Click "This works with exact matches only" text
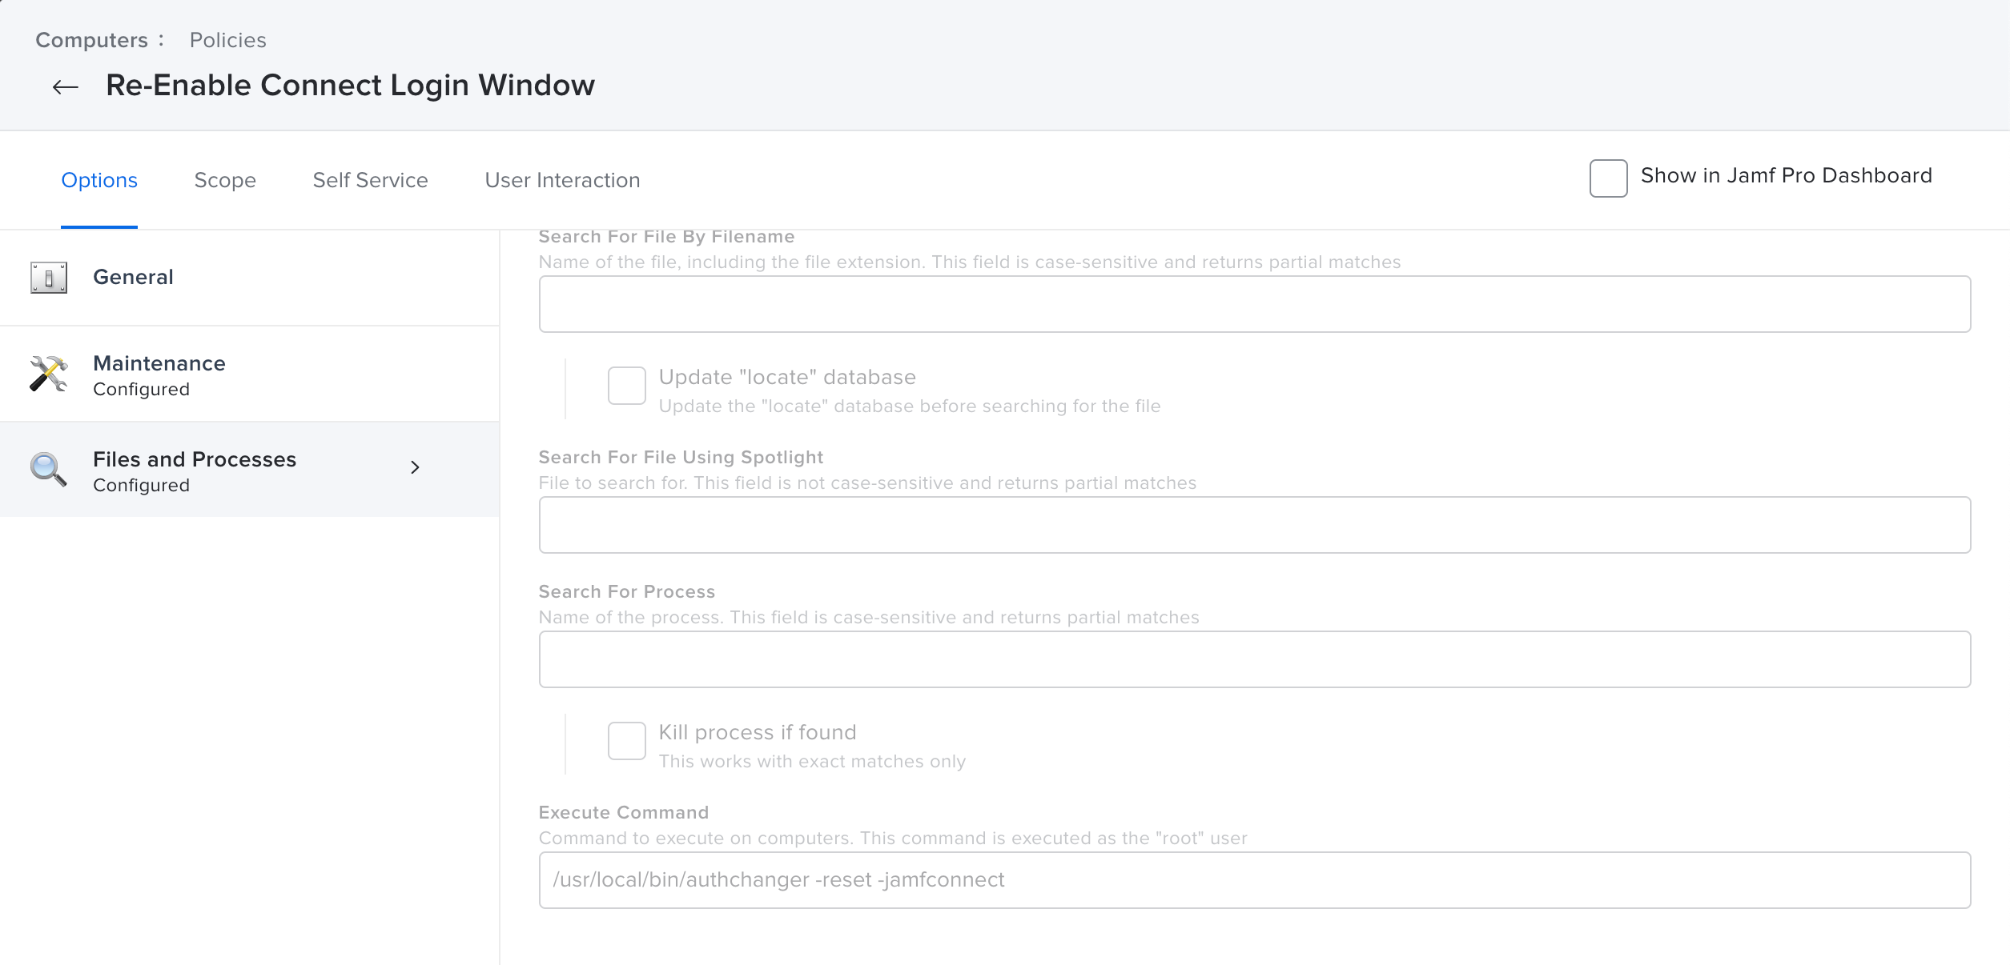2010x965 pixels. coord(812,761)
